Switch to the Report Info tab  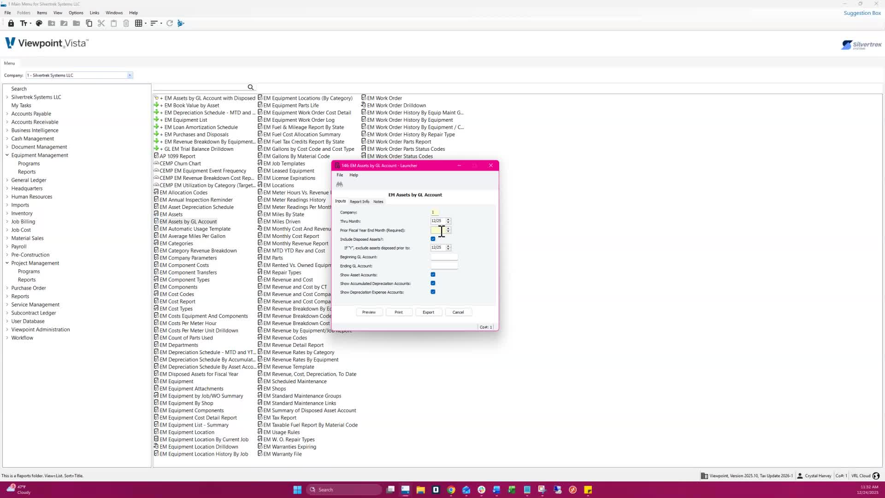click(359, 202)
